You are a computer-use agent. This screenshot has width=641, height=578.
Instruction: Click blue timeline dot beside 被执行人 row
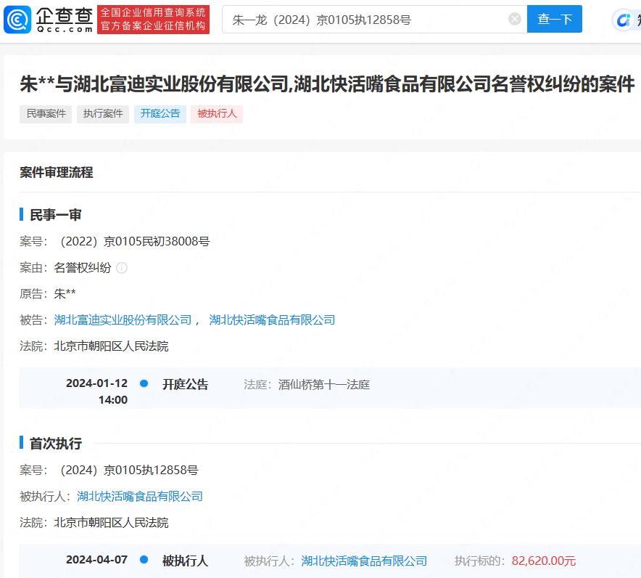[144, 560]
